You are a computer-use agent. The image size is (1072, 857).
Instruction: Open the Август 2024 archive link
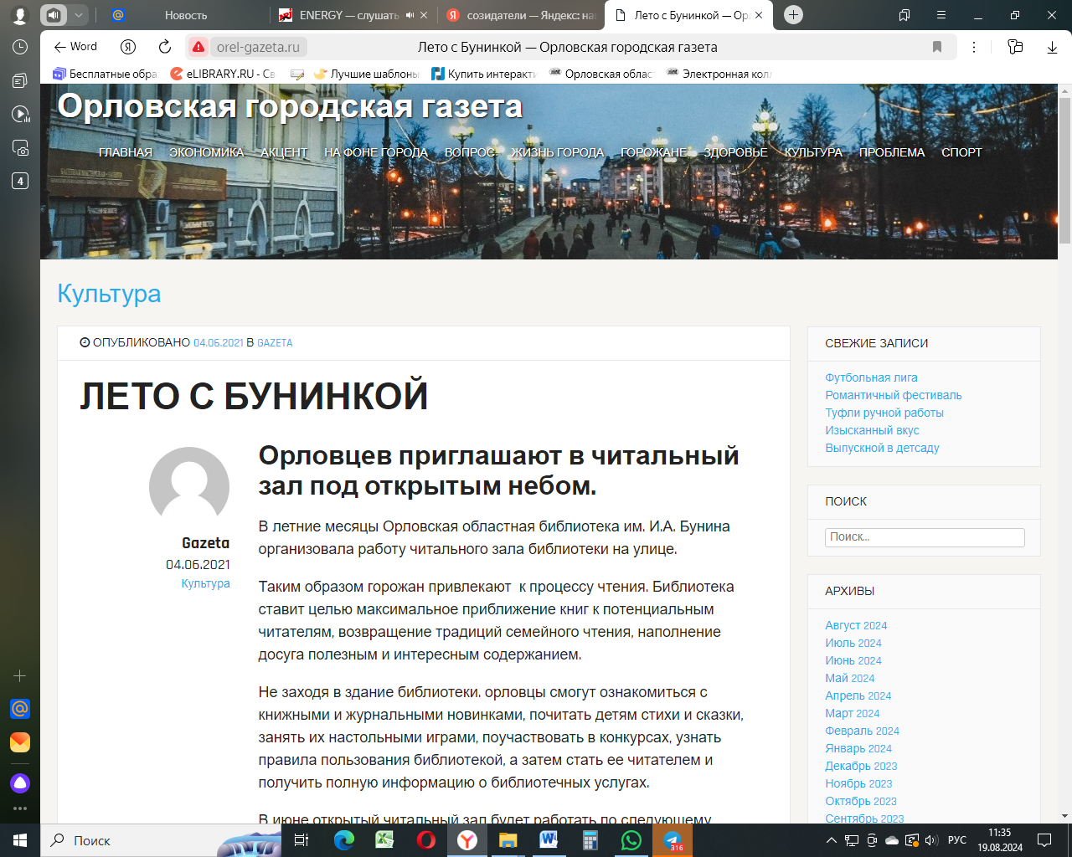(855, 625)
